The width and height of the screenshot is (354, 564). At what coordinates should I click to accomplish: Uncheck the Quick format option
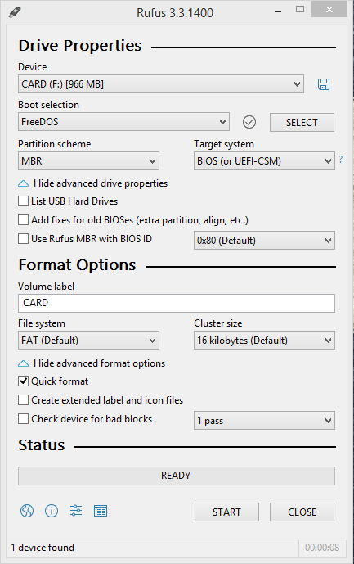24,381
